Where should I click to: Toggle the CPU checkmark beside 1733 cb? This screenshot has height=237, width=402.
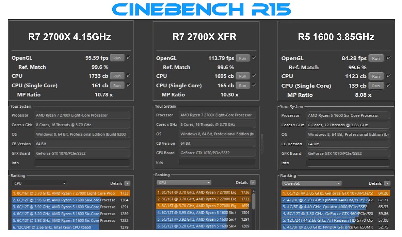pos(128,76)
